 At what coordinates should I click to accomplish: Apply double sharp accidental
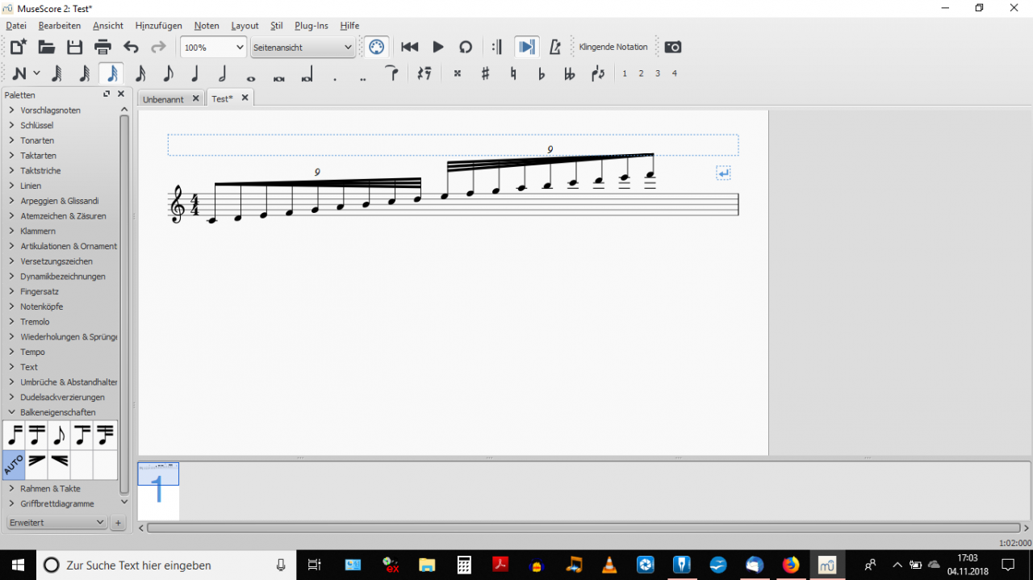pyautogui.click(x=458, y=73)
